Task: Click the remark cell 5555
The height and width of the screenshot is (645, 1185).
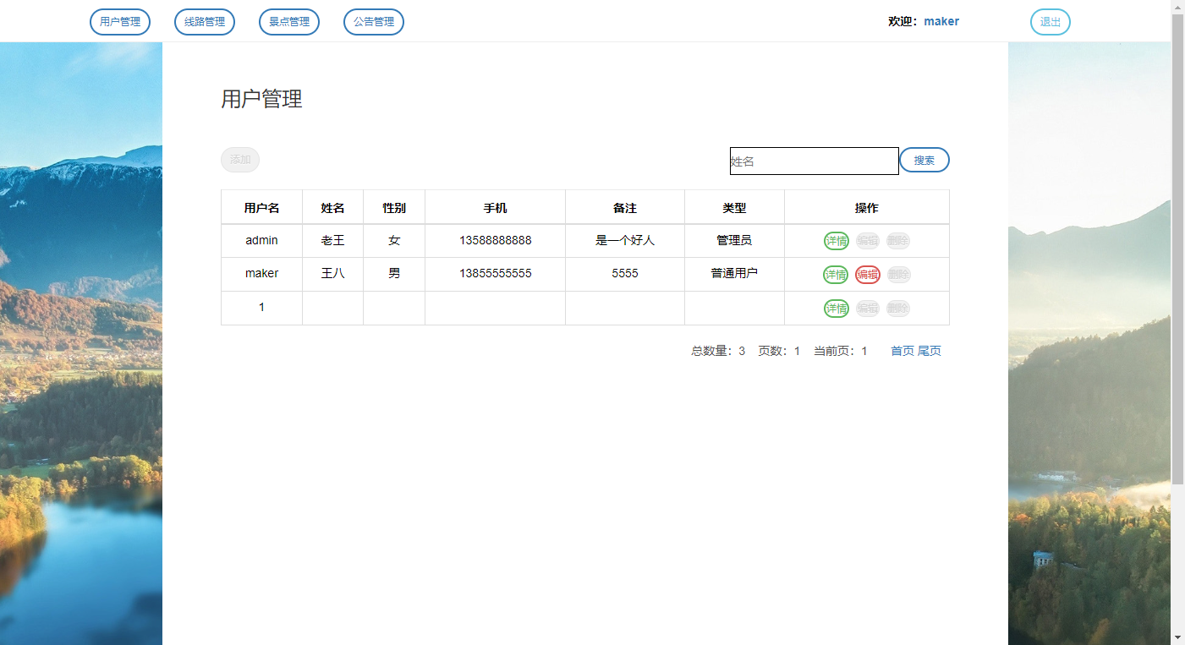Action: click(625, 273)
